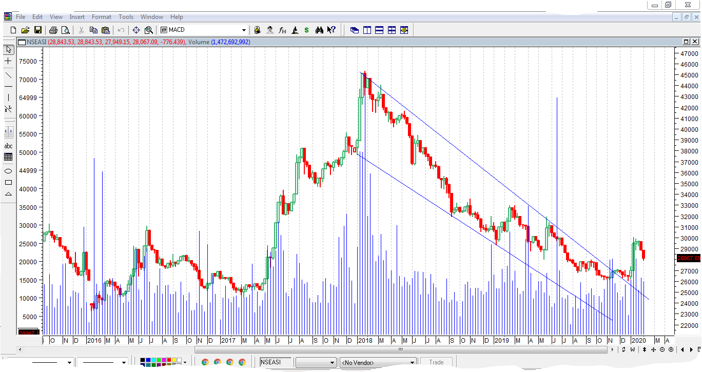
Task: Save the chart using the floppy icon
Action: (37, 30)
